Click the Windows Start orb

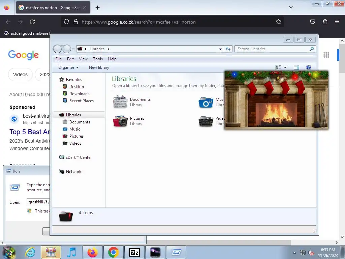[9, 253]
